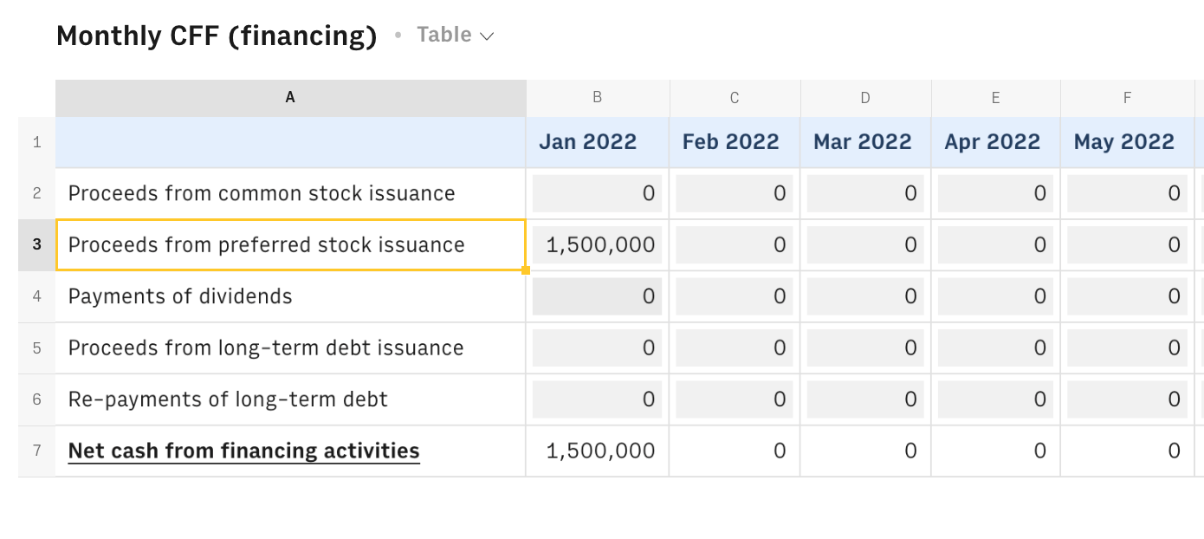Select the Jan 2022 header cell

pyautogui.click(x=588, y=142)
